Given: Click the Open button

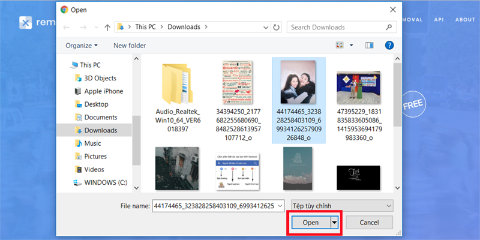Looking at the screenshot, I should click(311, 223).
